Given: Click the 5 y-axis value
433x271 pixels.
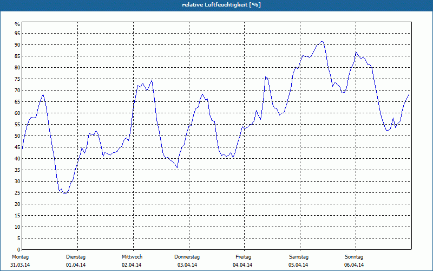Looking at the screenshot, I should [x=18, y=238].
